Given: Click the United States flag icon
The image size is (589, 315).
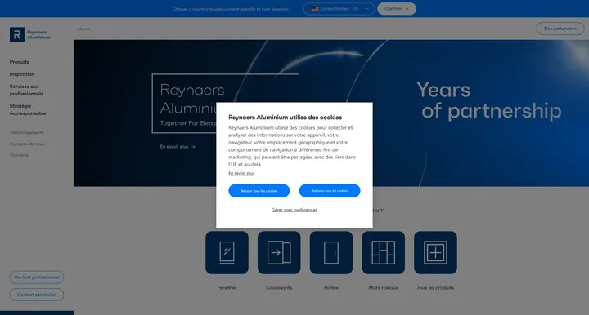Looking at the screenshot, I should (x=315, y=9).
